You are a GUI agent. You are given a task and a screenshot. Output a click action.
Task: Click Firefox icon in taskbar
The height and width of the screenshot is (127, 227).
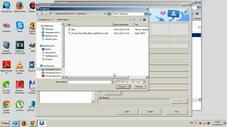coord(24,123)
